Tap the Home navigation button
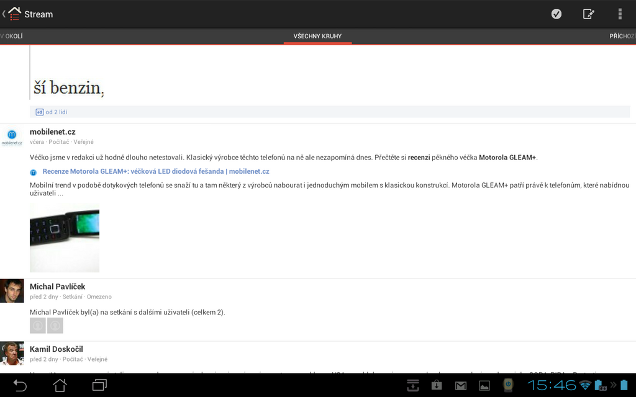The image size is (636, 397). coord(59,385)
